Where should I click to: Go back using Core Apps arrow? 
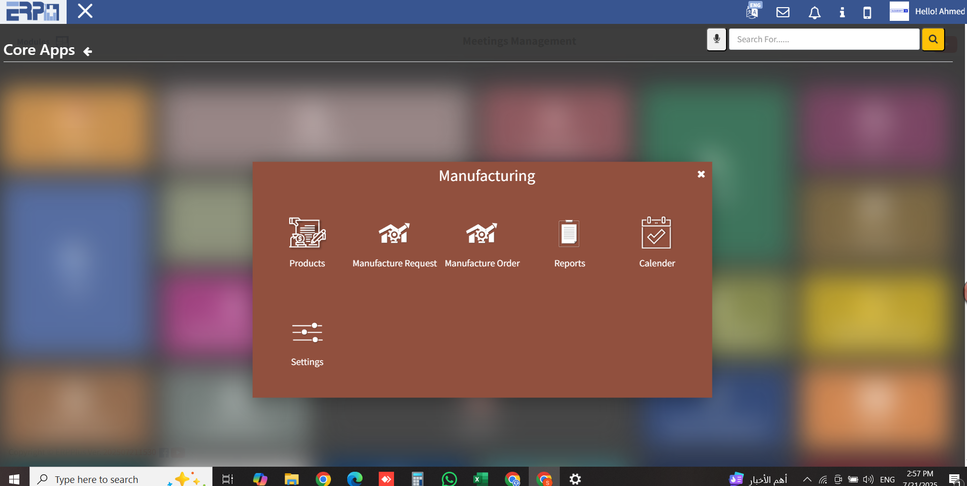click(87, 51)
